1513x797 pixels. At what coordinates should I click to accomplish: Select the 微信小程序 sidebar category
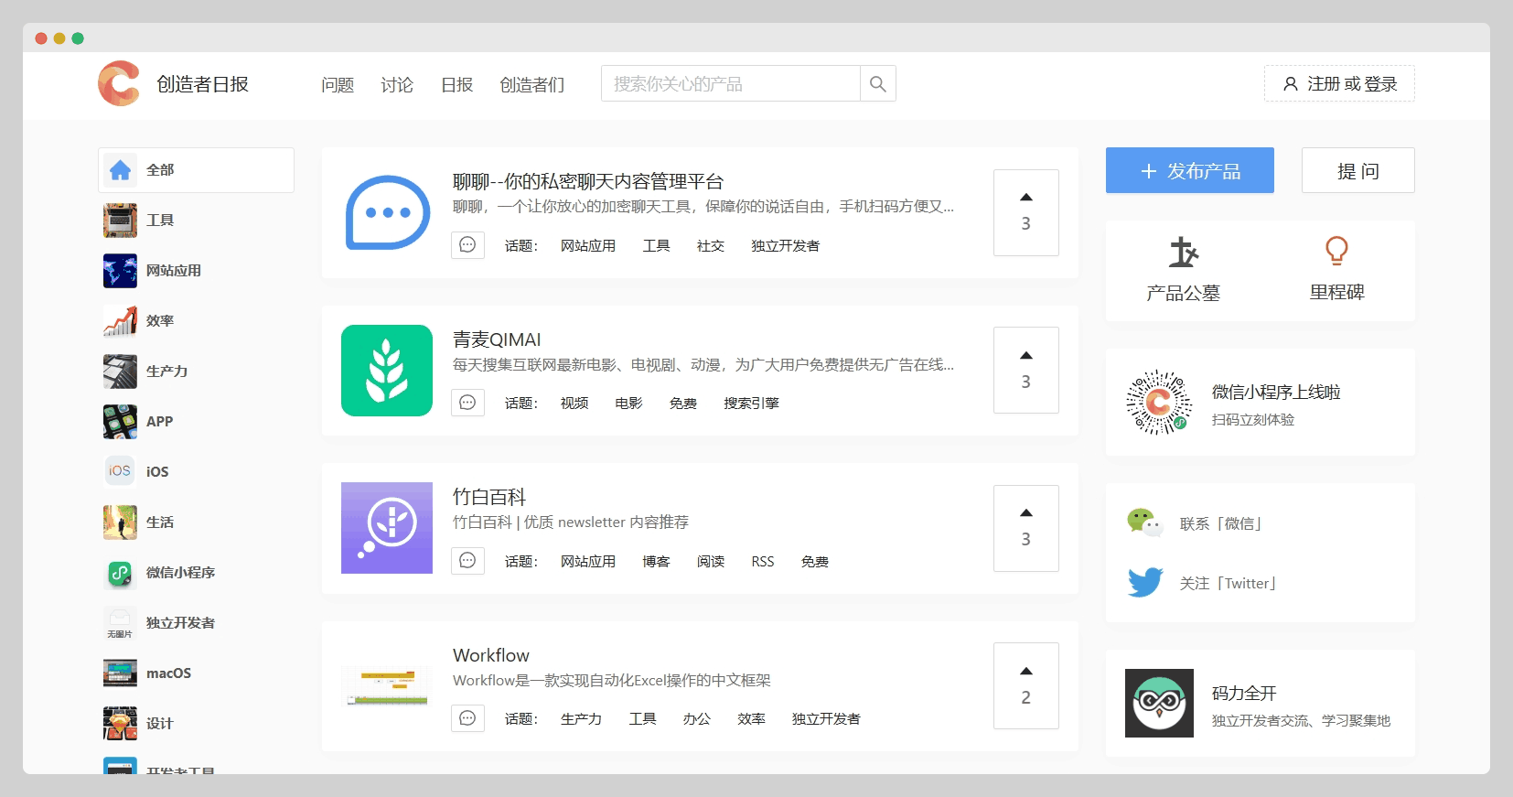tap(180, 573)
